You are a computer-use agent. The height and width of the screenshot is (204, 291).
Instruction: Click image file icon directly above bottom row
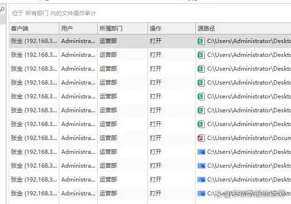pos(201,180)
